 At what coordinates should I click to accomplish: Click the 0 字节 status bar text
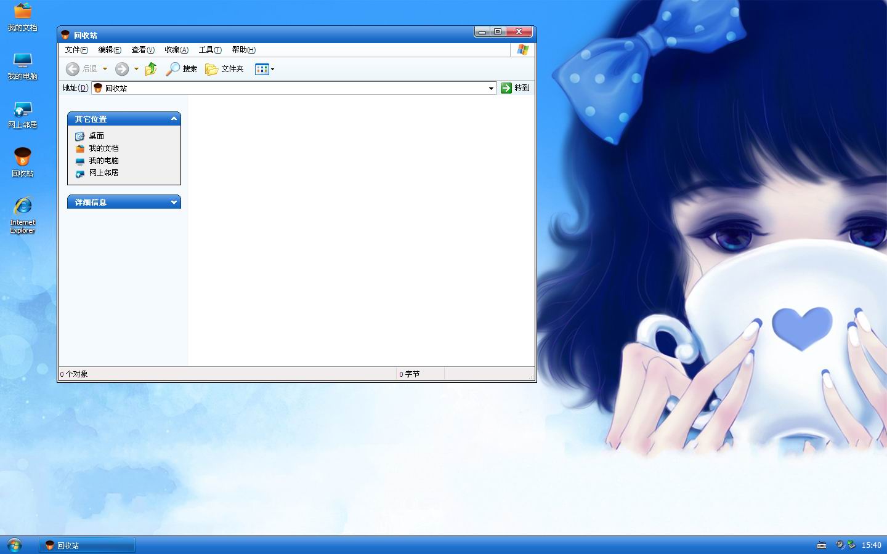coord(410,374)
